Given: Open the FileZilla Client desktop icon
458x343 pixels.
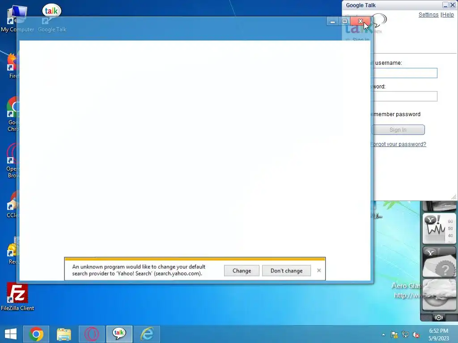Looking at the screenshot, I should click(17, 297).
